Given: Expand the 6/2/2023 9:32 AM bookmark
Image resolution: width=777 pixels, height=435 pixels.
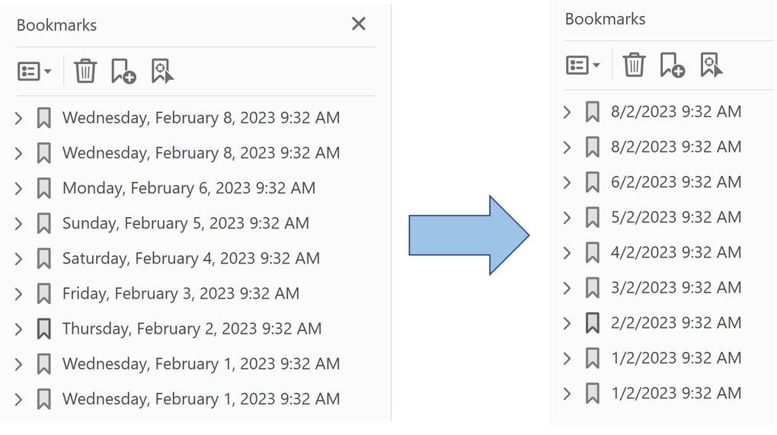Looking at the screenshot, I should pos(568,183).
